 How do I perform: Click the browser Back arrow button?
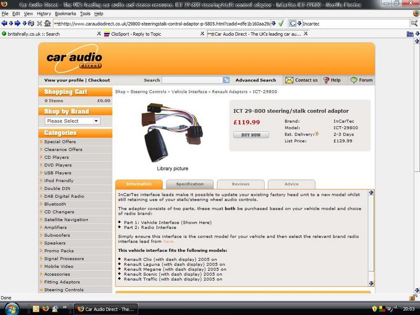(4, 24)
